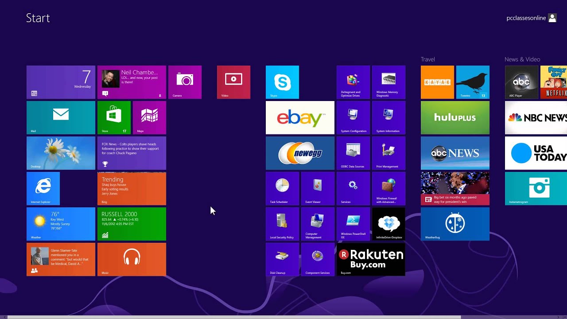The height and width of the screenshot is (319, 567).
Task: Open the WeatherBug tile
Action: 455,224
